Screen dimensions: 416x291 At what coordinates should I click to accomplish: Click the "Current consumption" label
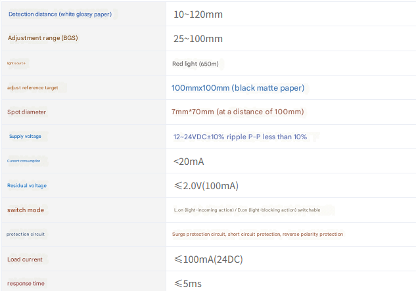[24, 161]
